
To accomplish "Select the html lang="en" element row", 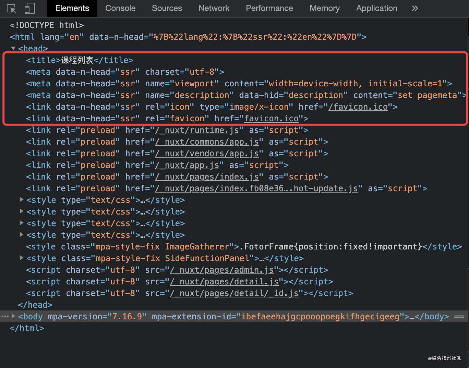I will click(x=188, y=37).
